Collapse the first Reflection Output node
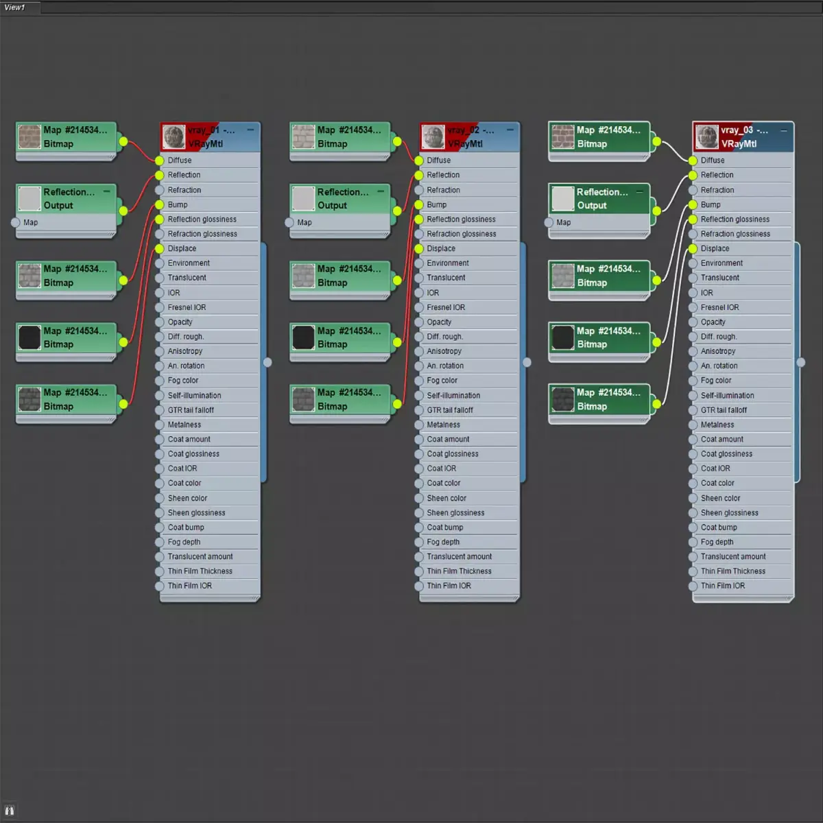The image size is (823, 823). click(106, 191)
